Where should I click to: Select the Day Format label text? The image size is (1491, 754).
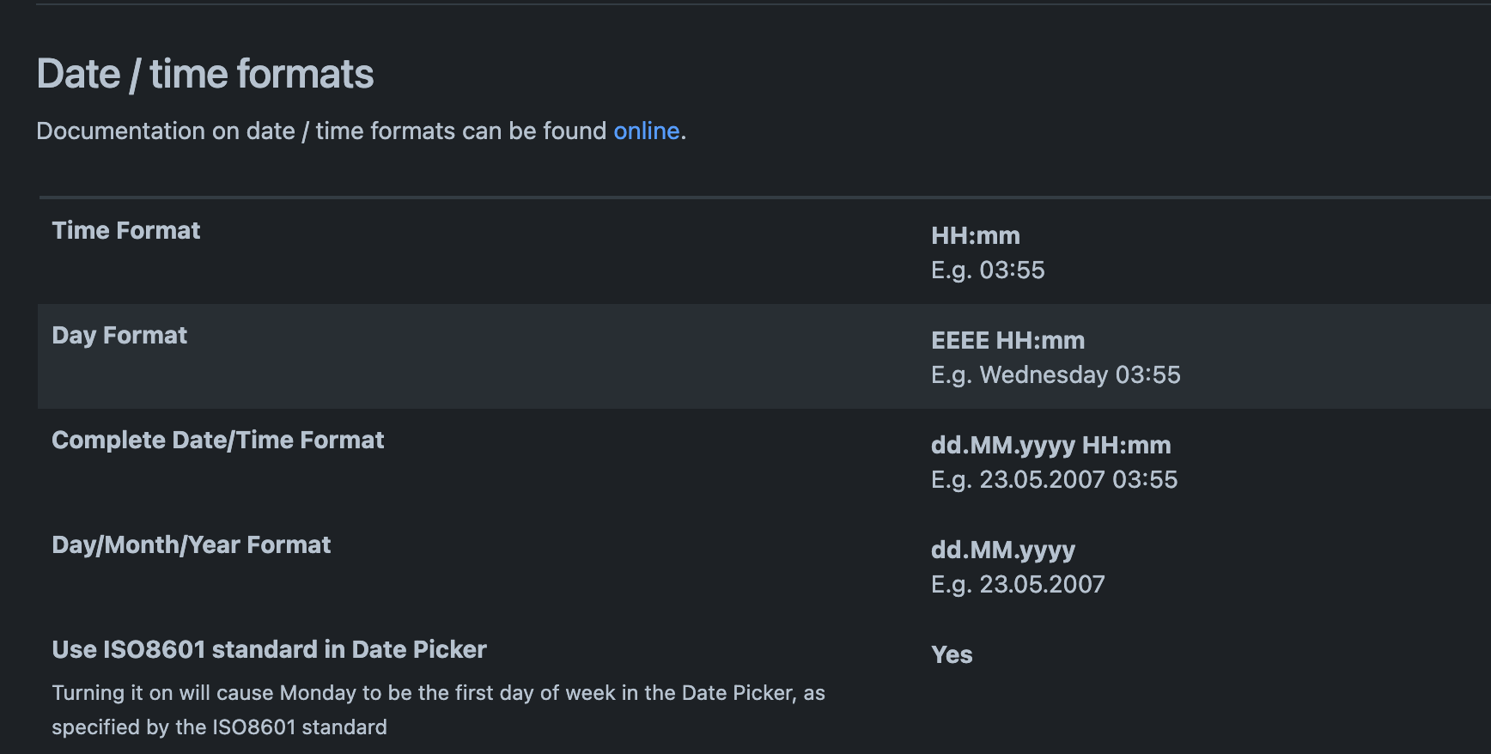coord(119,335)
